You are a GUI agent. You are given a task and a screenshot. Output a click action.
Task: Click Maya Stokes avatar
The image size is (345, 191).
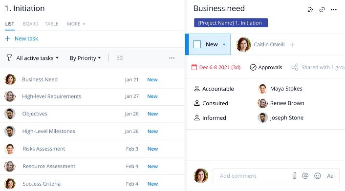tap(262, 89)
